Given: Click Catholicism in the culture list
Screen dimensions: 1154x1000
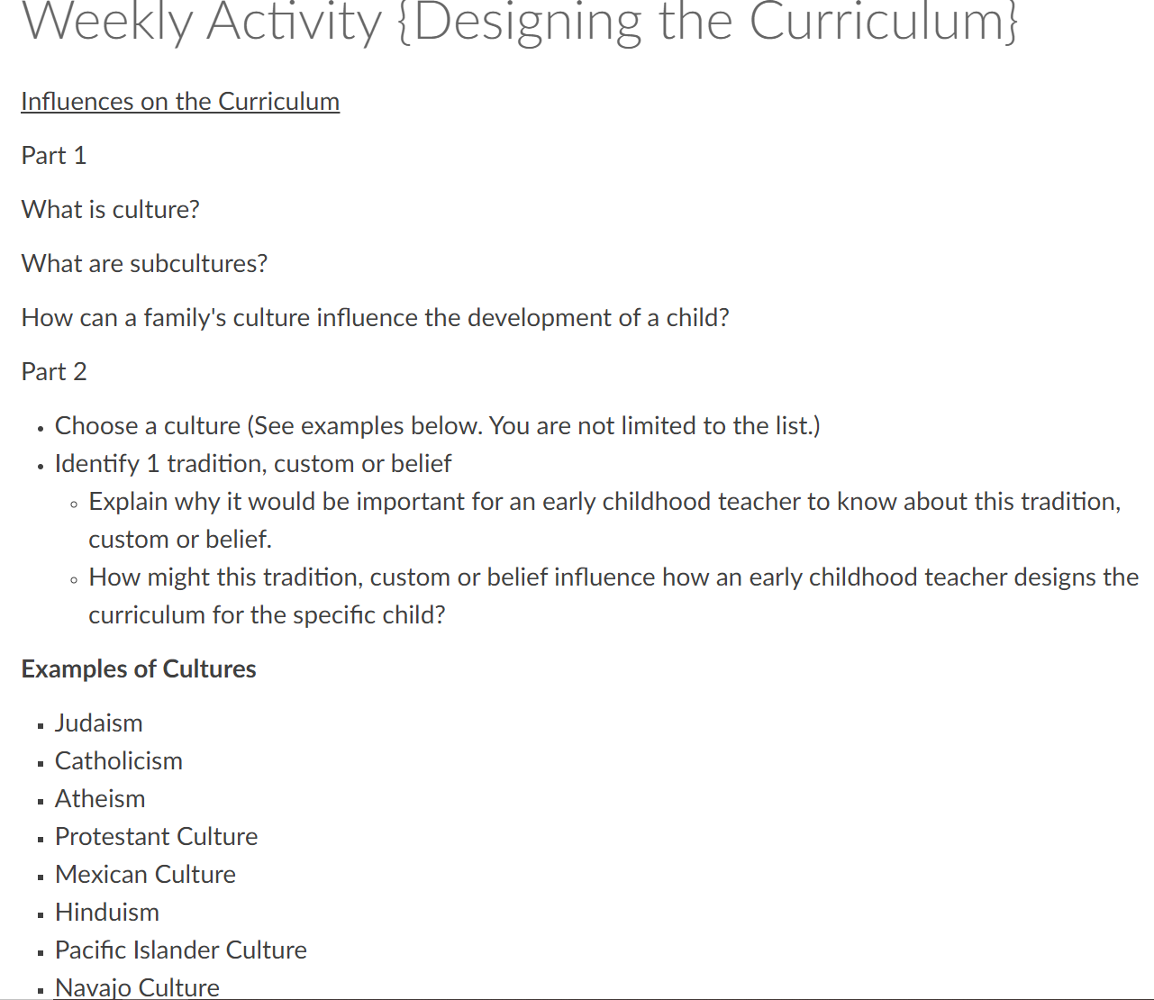Looking at the screenshot, I should click(119, 760).
